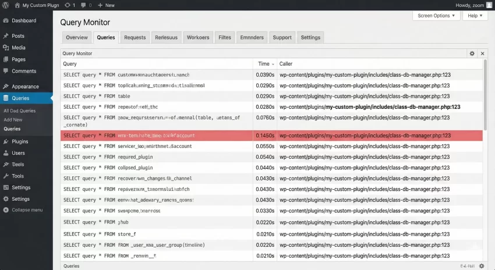Screen dimensions: 495x270
Task: Sort by the Time column header
Action: (266, 63)
